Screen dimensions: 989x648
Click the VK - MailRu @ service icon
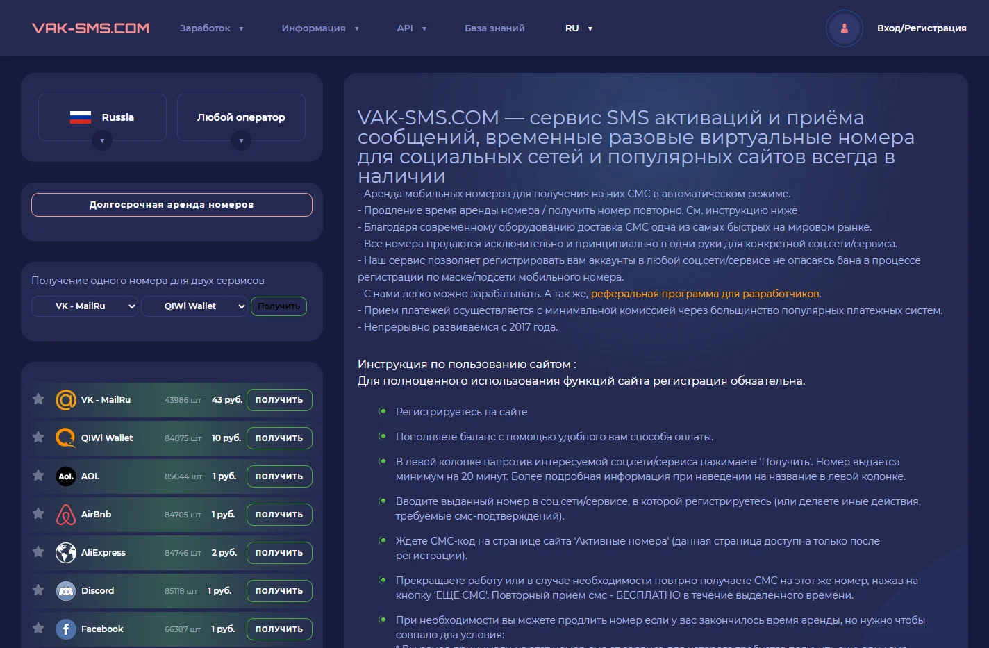[66, 400]
